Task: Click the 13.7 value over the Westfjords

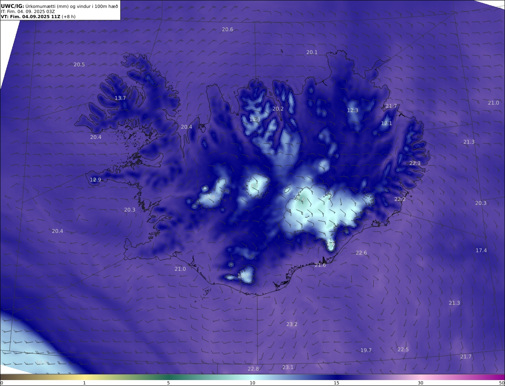Action: (x=120, y=98)
